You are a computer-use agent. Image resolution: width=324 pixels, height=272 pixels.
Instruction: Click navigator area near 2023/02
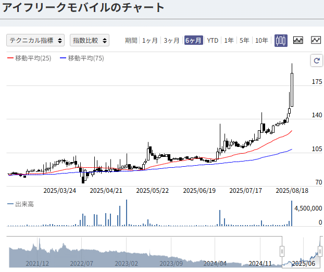point(126,263)
